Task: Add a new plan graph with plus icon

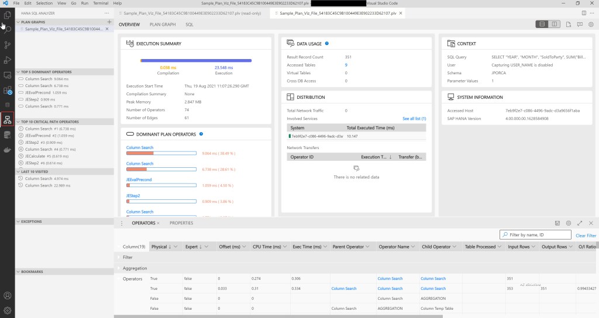Action: (x=109, y=22)
